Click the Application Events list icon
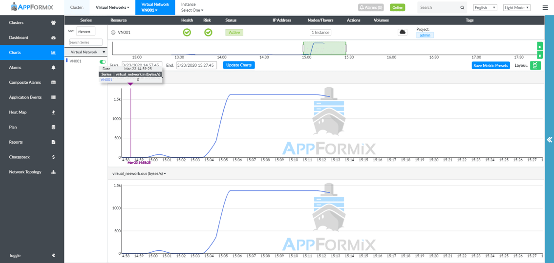Image resolution: width=554 pixels, height=263 pixels. [x=53, y=97]
